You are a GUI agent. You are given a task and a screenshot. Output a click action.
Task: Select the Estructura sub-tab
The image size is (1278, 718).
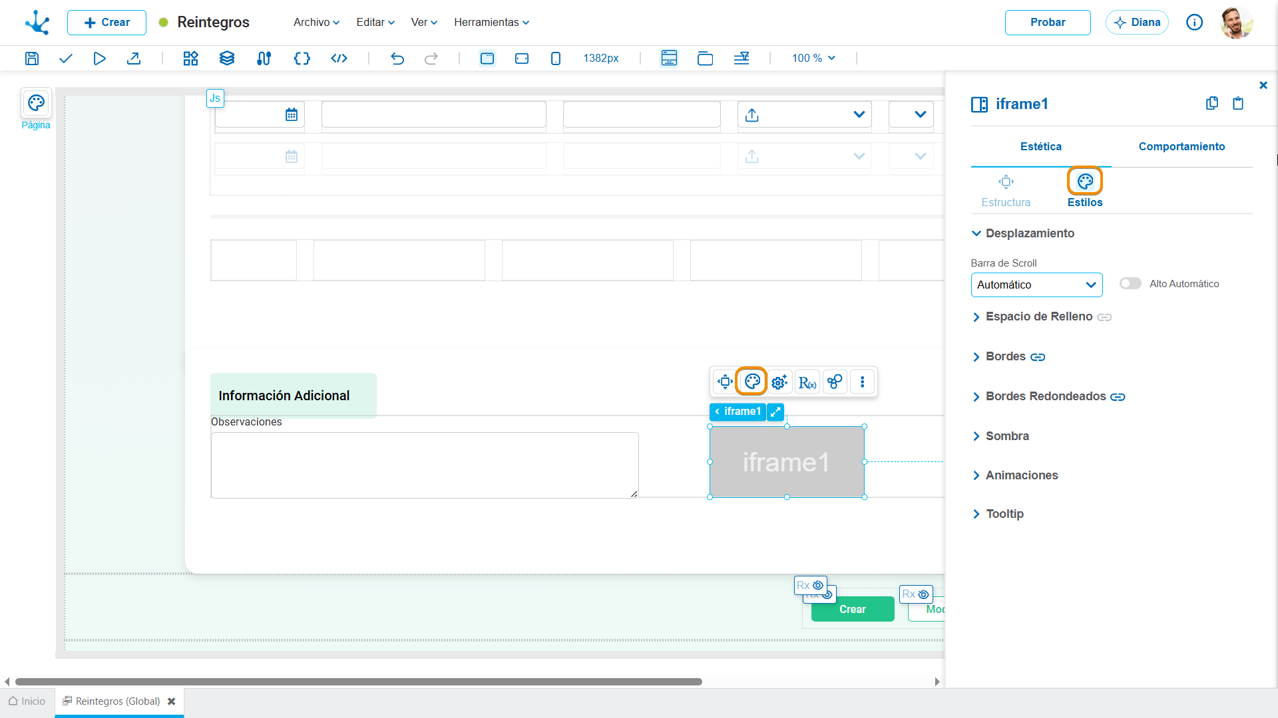(x=1006, y=191)
